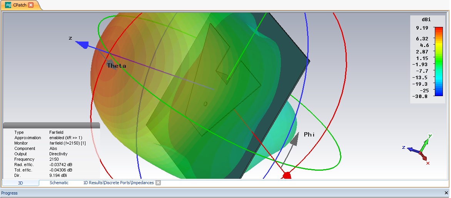The image size is (451, 198).
Task: Click the dBi unit label
Action: click(426, 20)
